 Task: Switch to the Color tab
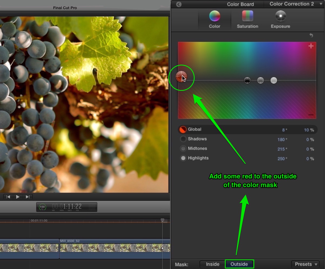coord(215,19)
